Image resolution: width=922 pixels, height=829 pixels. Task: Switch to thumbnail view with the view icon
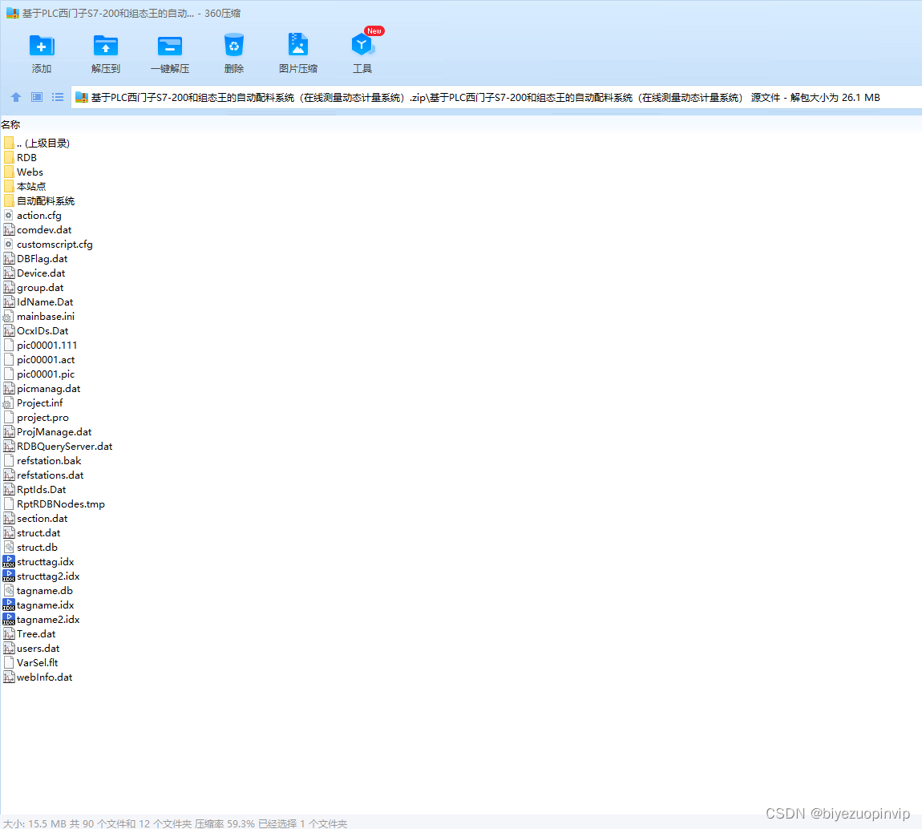36,97
